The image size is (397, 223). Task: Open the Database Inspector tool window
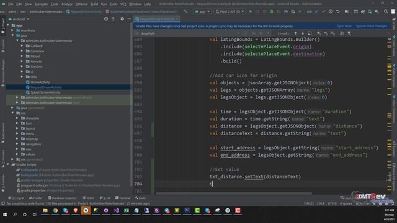[62, 198]
